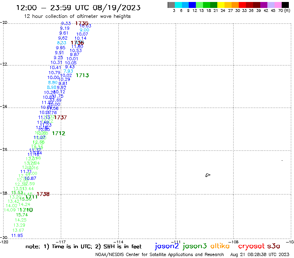294x258 pixels.
Task: Click the light blue value 8.33
Action: [62, 43]
